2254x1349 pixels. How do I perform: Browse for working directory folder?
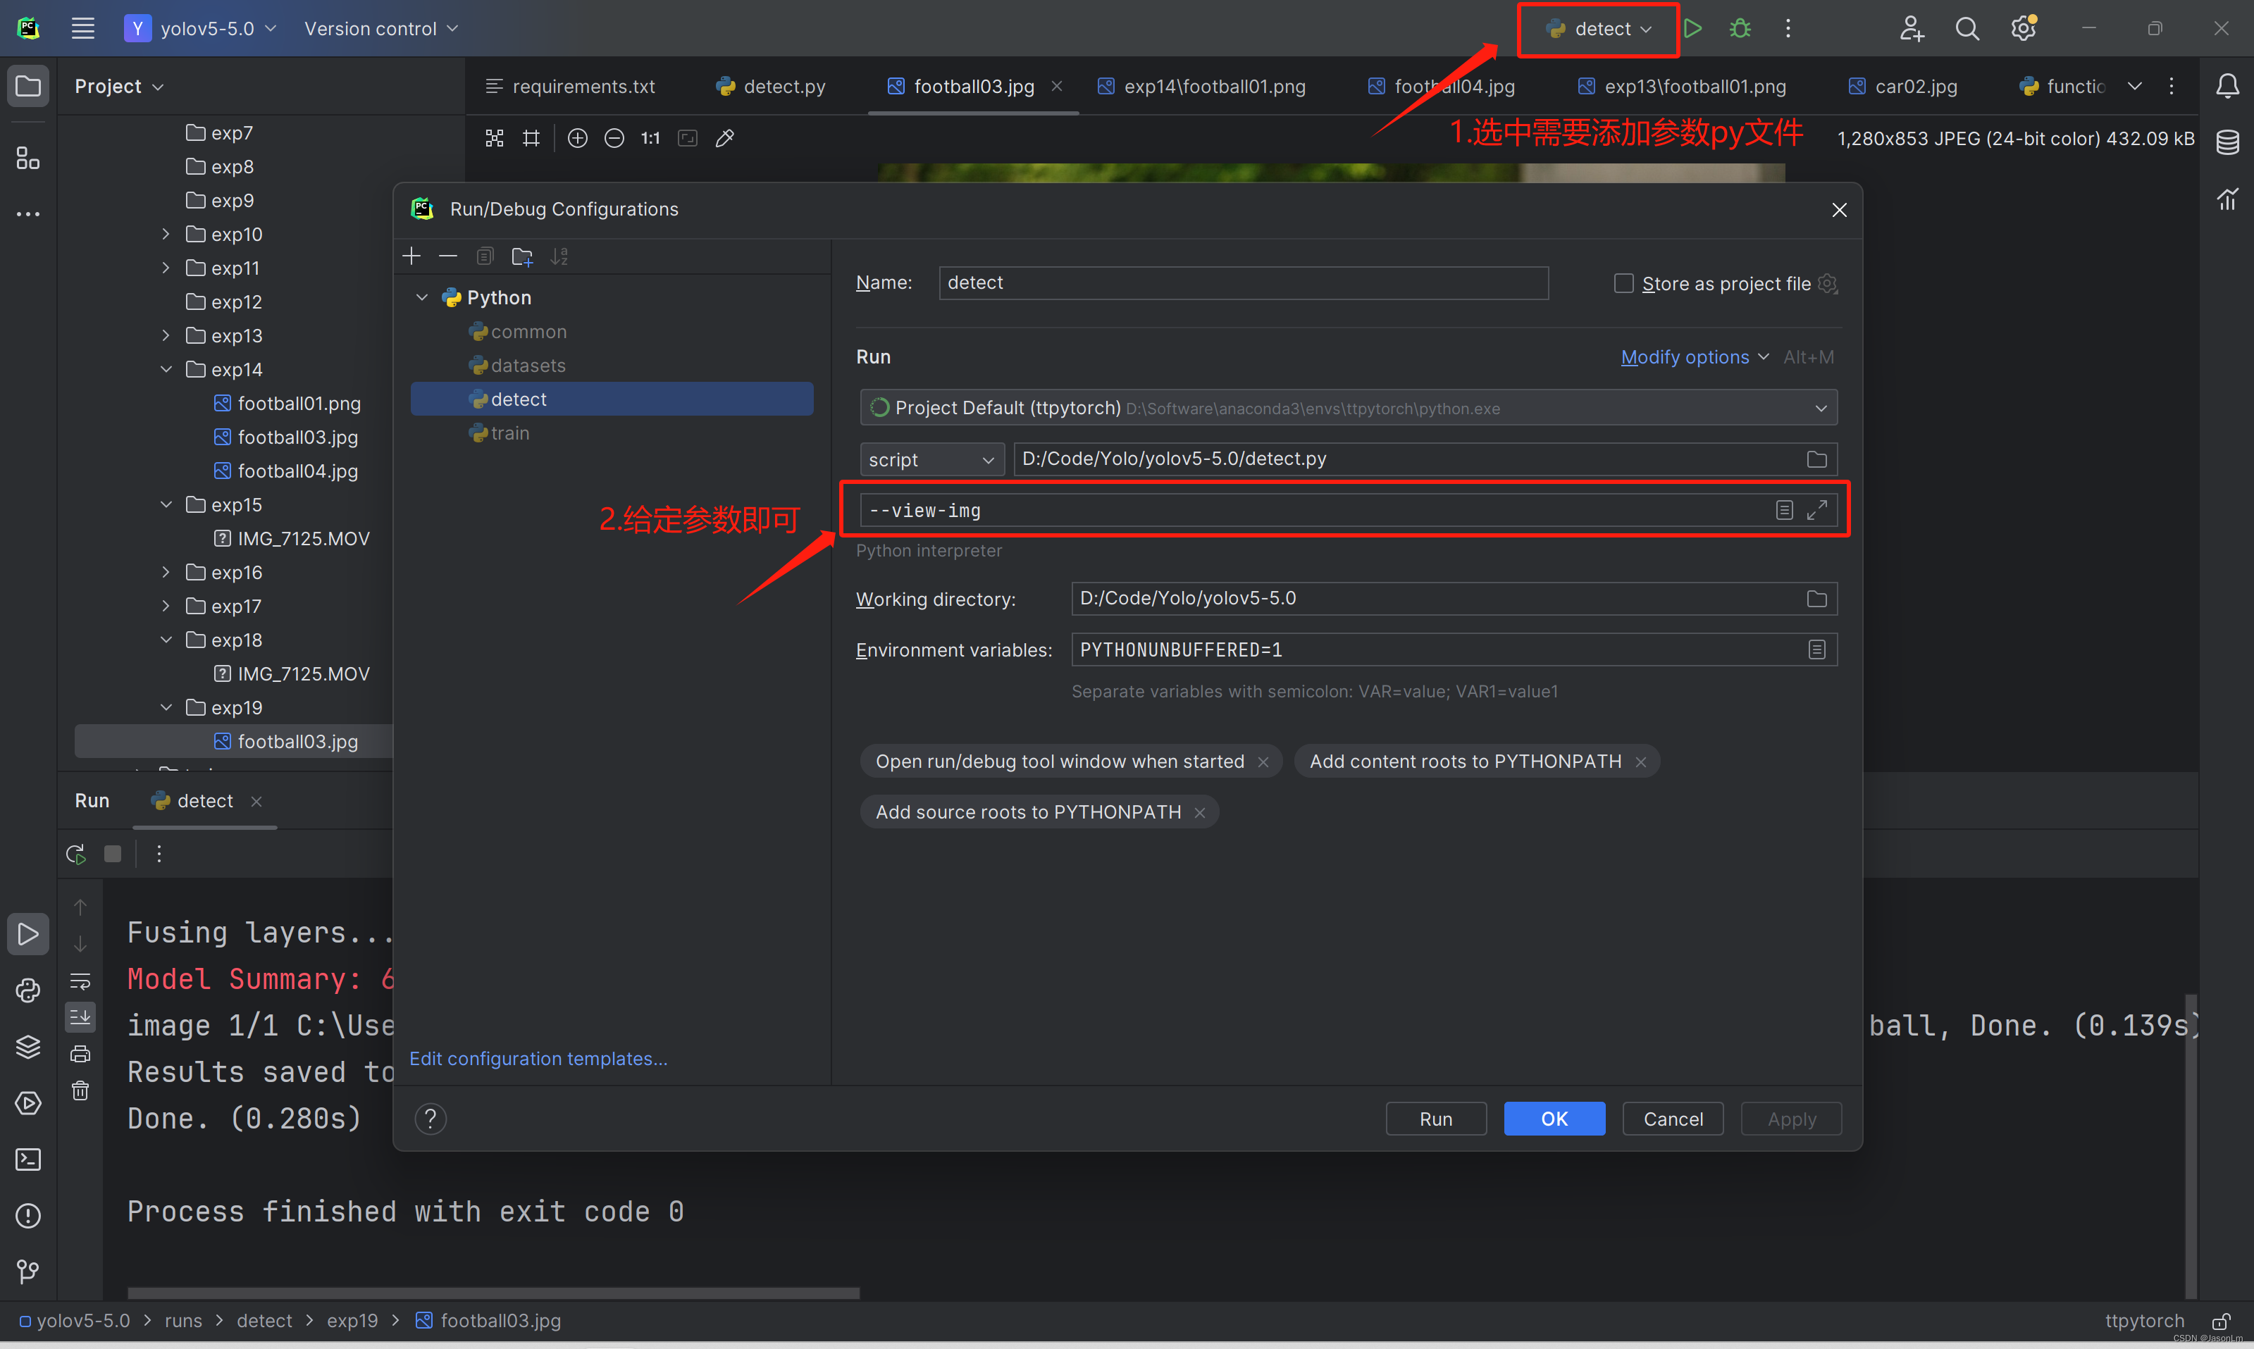point(1816,598)
